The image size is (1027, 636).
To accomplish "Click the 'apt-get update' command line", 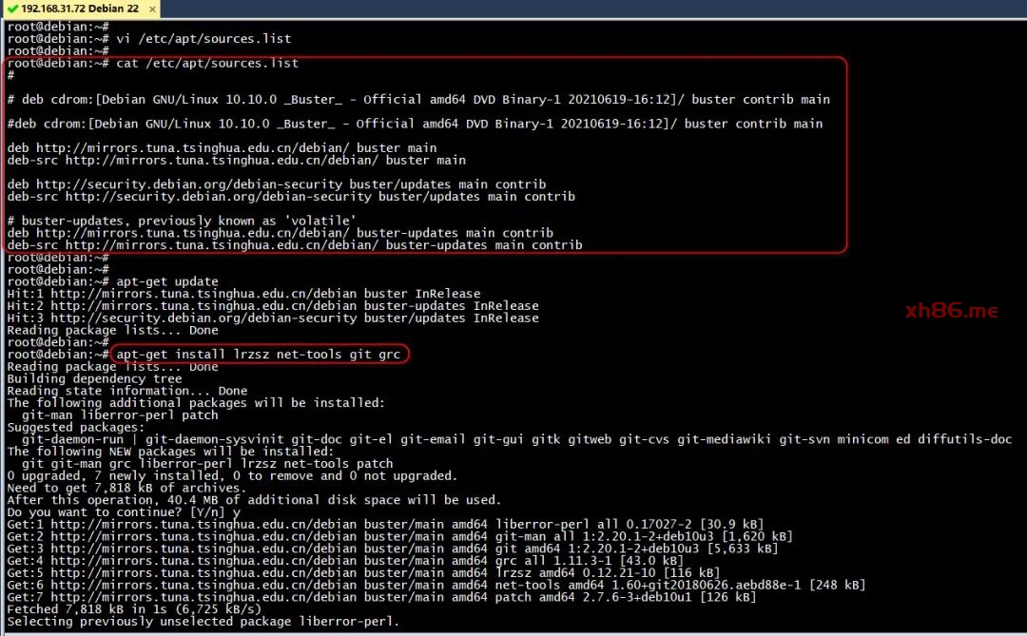I will click(167, 281).
